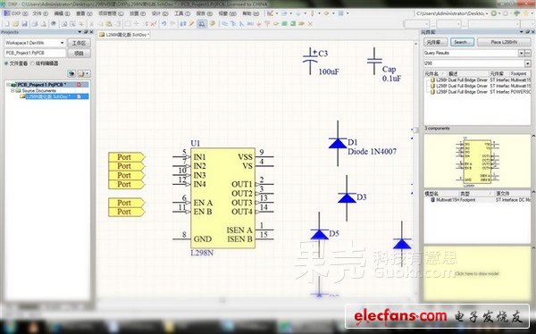Open the Workspace1.DsnWrk dropdown
Viewport: 536px width, 334px height.
(x=62, y=43)
